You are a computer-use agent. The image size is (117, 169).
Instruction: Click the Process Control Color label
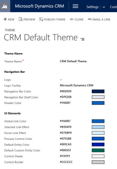point(18,139)
